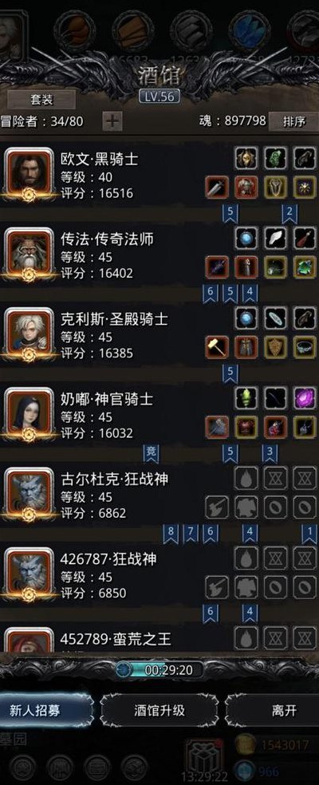Select the portrait of 欧文·黑骑士
This screenshot has width=319, height=785.
pyautogui.click(x=29, y=173)
